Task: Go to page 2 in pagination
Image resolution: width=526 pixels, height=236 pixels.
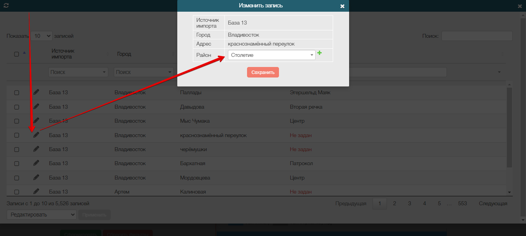Action: click(x=394, y=203)
